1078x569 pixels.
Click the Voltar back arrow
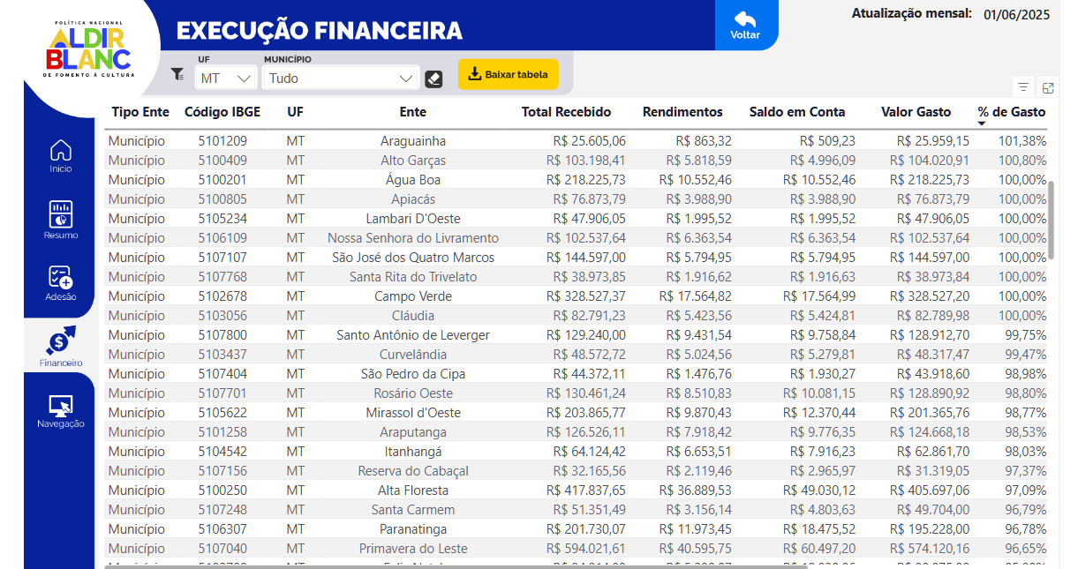pyautogui.click(x=745, y=25)
